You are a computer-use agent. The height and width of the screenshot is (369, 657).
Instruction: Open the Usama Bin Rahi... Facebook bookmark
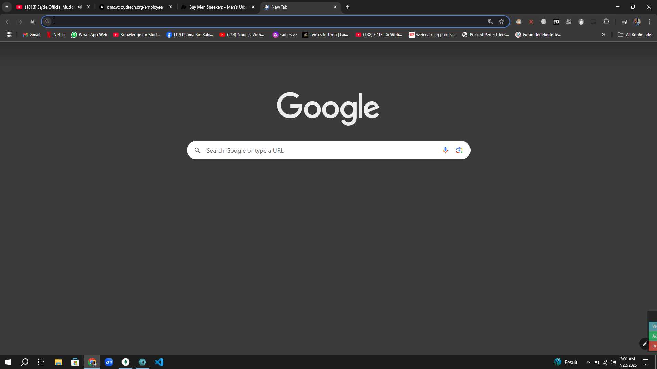190,35
